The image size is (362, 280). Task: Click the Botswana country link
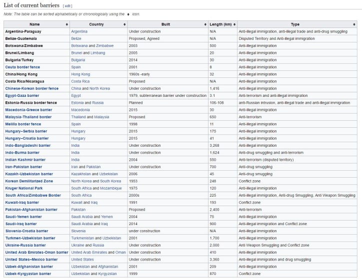pos(79,45)
